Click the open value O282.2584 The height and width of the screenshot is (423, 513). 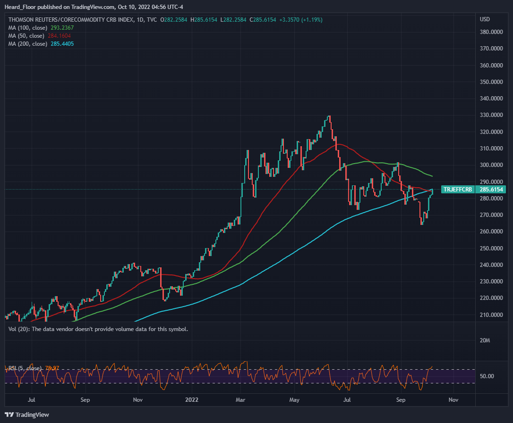coord(174,20)
